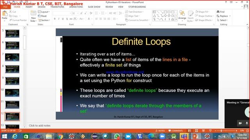The width and height of the screenshot is (250, 140).
Task: Click Convert to SmartArt button
Action: [x=137, y=20]
